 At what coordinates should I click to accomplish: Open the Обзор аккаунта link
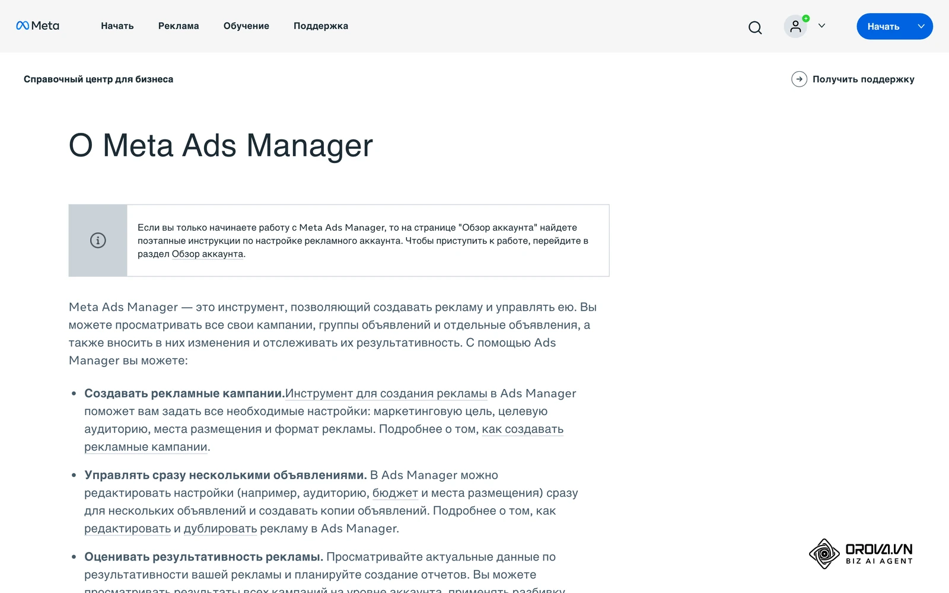point(208,254)
